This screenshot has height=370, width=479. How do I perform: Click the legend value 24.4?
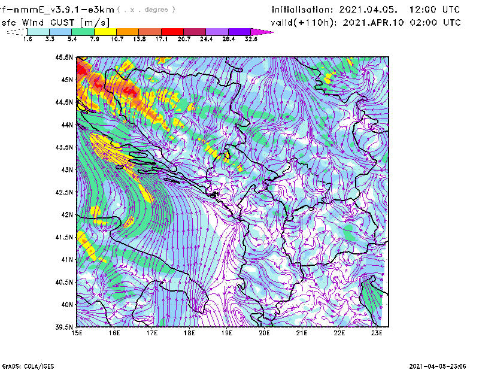[206, 39]
